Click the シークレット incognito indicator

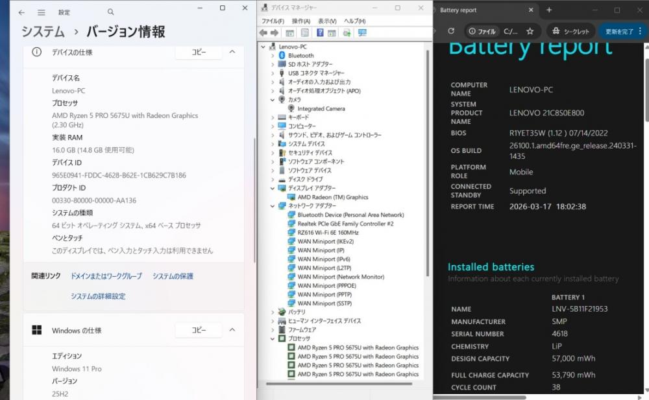[x=570, y=31]
